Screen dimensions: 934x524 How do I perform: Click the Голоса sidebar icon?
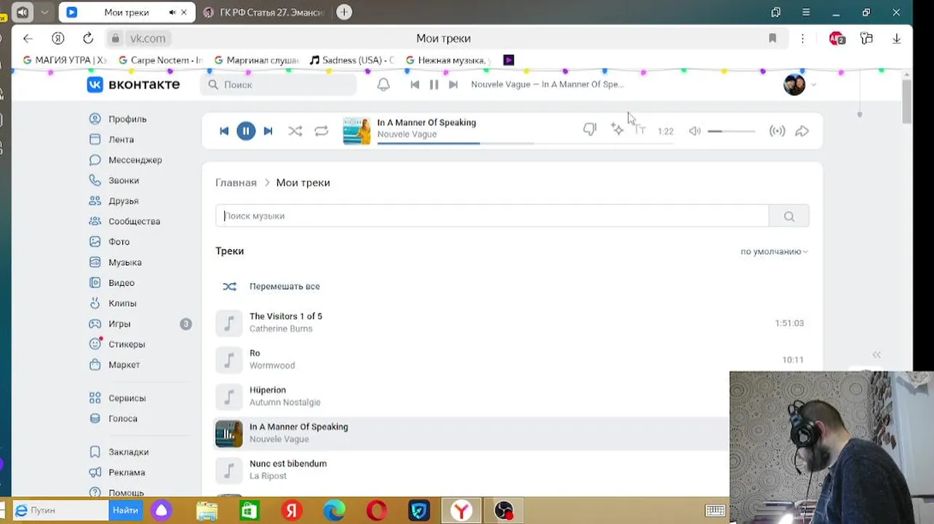point(95,418)
